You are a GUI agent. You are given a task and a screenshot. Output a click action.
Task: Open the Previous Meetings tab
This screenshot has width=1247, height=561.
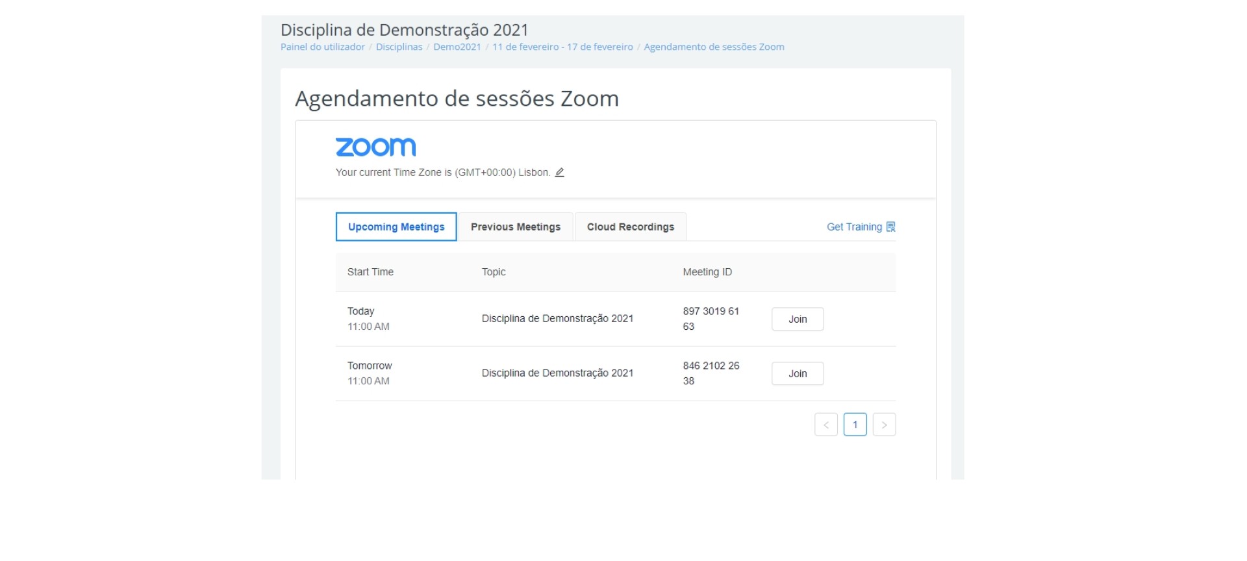coord(516,227)
